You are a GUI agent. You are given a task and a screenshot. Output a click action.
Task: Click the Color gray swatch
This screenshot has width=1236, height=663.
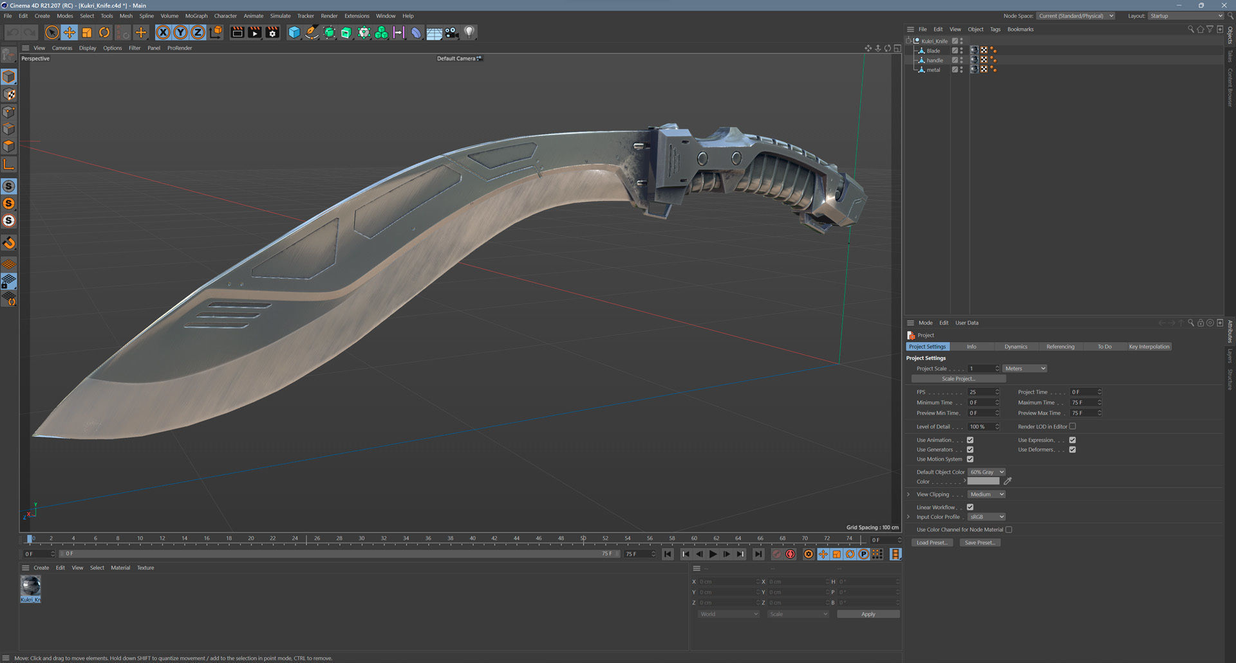[x=983, y=481]
